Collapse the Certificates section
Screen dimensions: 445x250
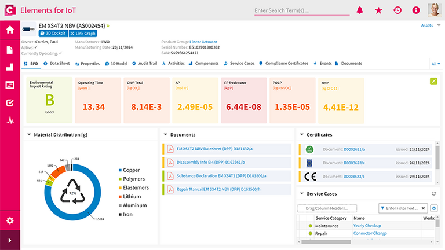click(x=301, y=135)
